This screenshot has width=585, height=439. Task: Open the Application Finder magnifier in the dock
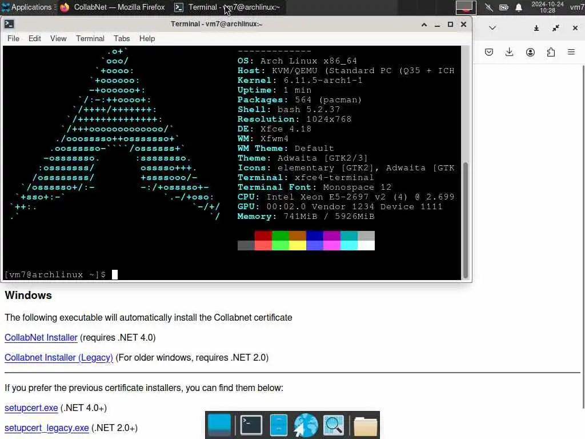333,425
